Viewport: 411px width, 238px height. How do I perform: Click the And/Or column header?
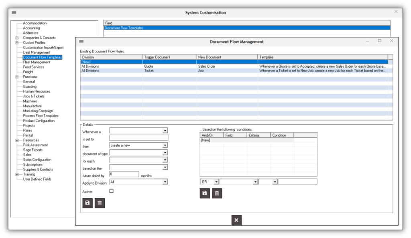[212, 135]
